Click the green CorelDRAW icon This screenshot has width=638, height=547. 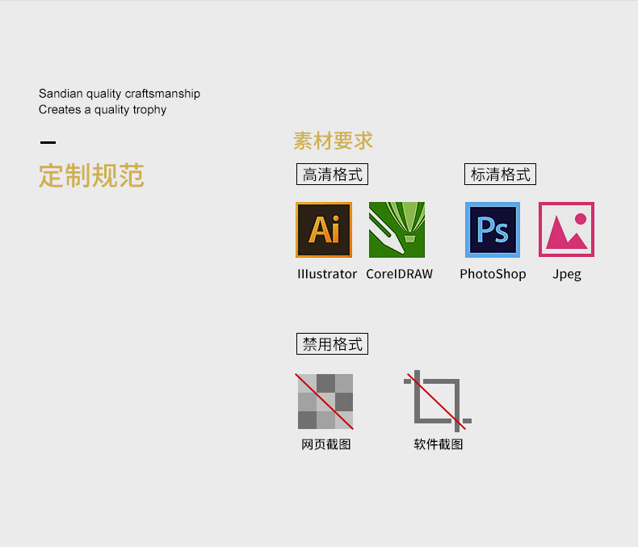tap(397, 230)
